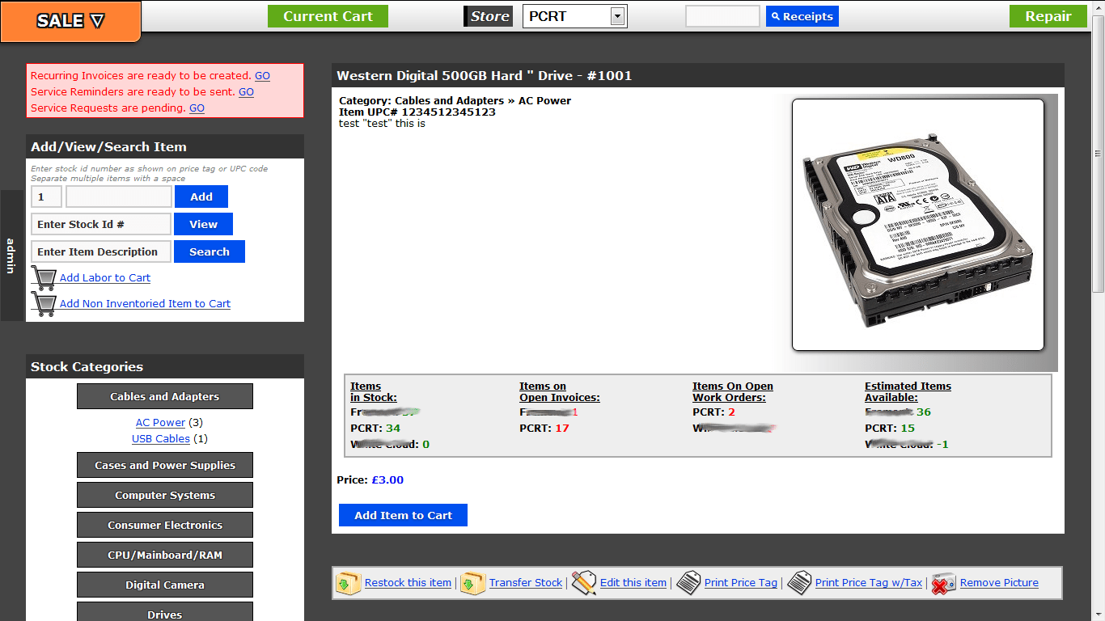Click the description text test "test" this is
The height and width of the screenshot is (621, 1105).
point(382,124)
